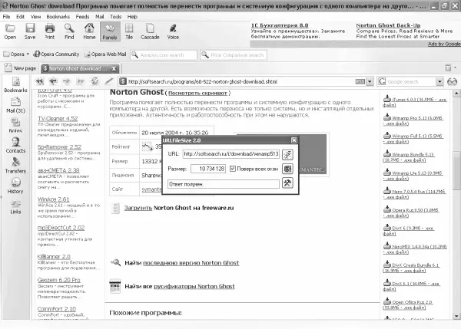Screen dimensions: 461x329
Task: Toggle the Panels toolbar button
Action: pos(110,31)
